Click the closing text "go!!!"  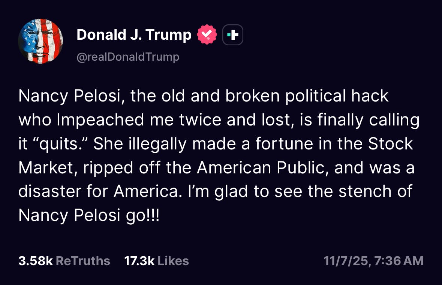[144, 215]
